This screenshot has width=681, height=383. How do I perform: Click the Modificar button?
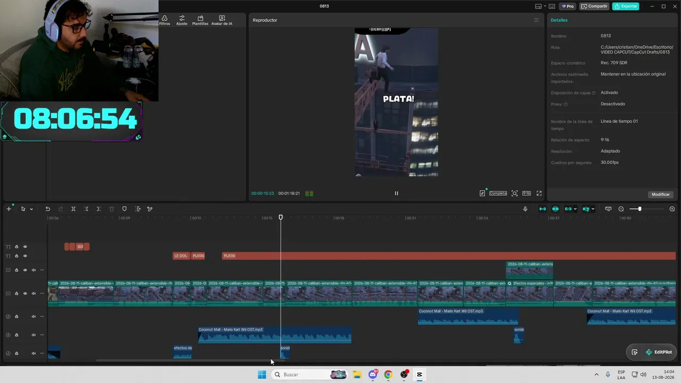click(x=661, y=194)
